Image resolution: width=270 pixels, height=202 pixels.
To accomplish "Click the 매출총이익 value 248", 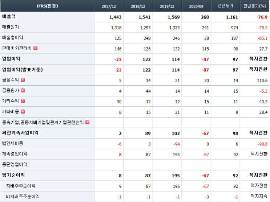I will [x=147, y=38].
